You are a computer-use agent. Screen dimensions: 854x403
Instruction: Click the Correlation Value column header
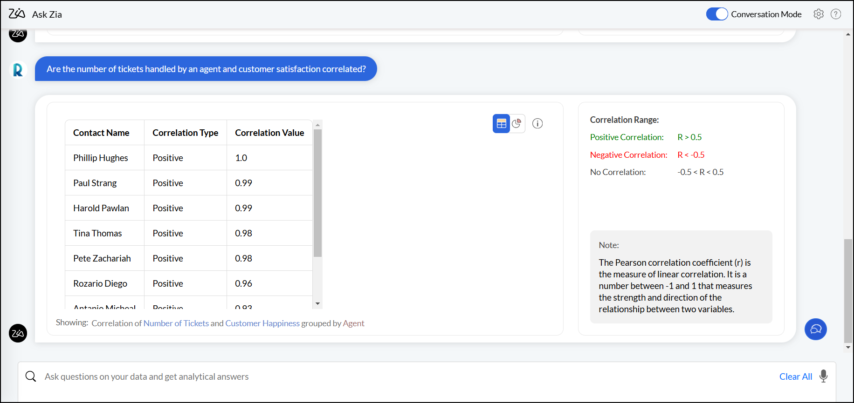[269, 133]
